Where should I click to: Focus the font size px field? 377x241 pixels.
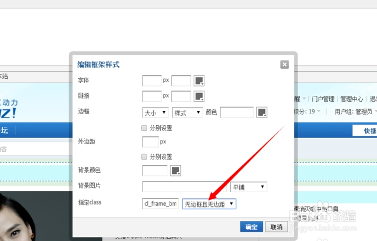tap(152, 81)
